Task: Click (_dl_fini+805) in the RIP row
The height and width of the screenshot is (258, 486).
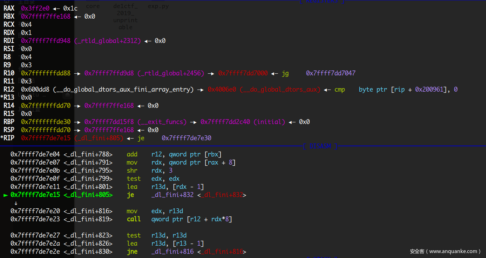Action: pyautogui.click(x=99, y=138)
